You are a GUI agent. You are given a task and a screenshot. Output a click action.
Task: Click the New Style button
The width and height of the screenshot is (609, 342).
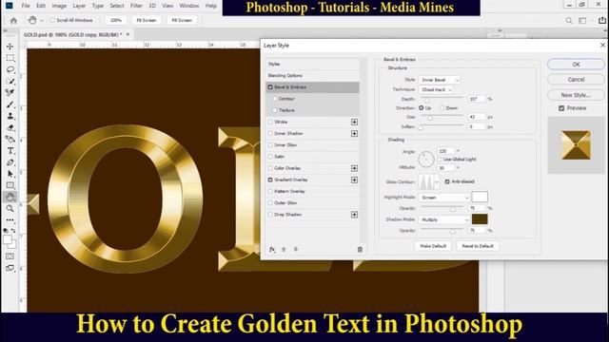(x=576, y=95)
